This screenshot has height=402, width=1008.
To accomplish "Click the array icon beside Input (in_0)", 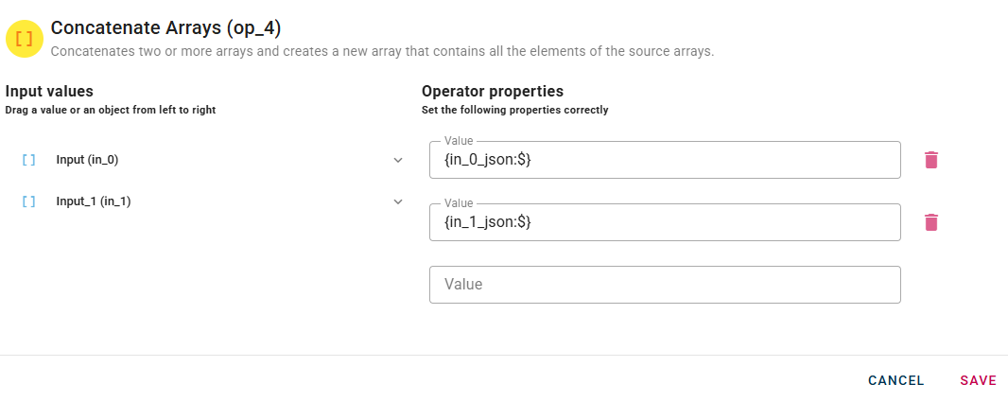I will pyautogui.click(x=28, y=160).
